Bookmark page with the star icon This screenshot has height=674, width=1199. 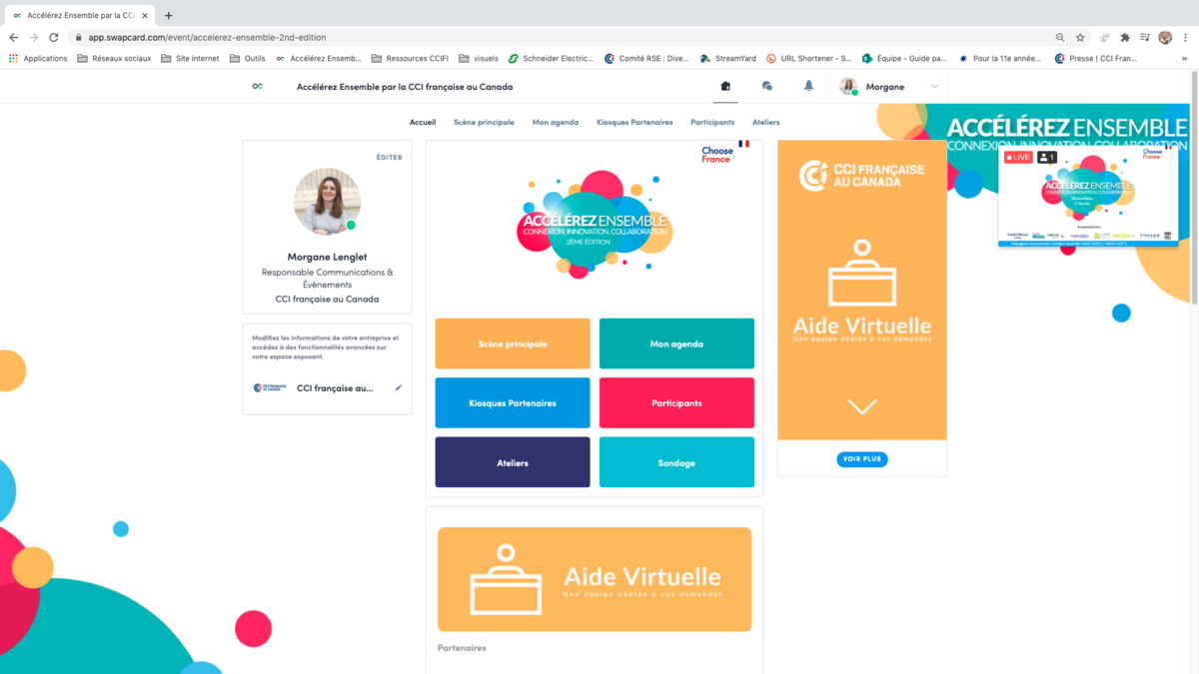point(1080,38)
